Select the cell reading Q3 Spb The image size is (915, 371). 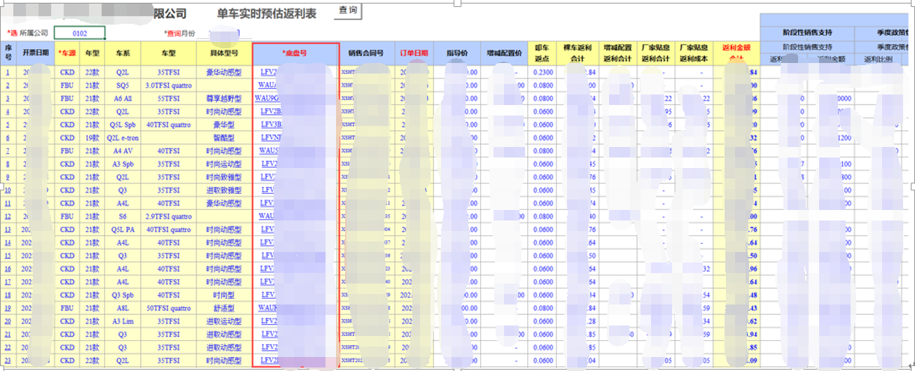pos(123,295)
